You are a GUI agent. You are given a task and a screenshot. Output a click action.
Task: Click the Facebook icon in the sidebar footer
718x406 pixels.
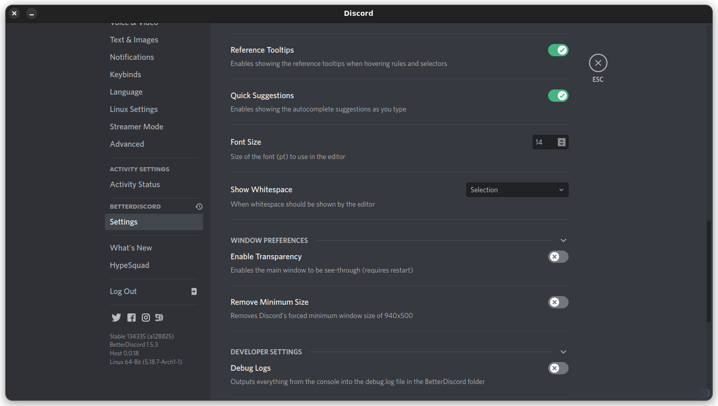(x=131, y=317)
